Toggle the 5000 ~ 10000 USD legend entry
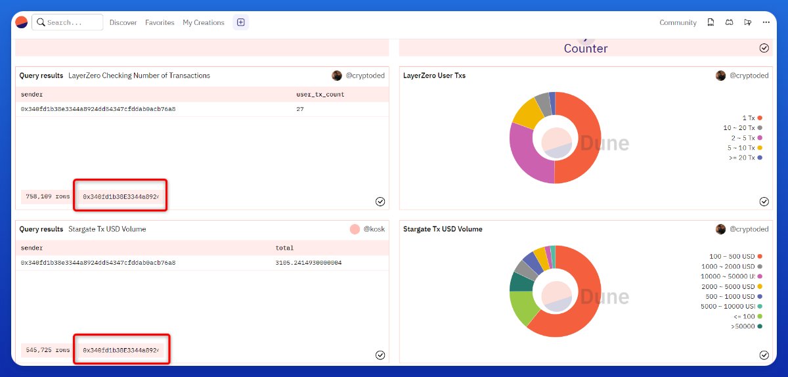Viewport: 788px width, 377px height. pyautogui.click(x=732, y=306)
